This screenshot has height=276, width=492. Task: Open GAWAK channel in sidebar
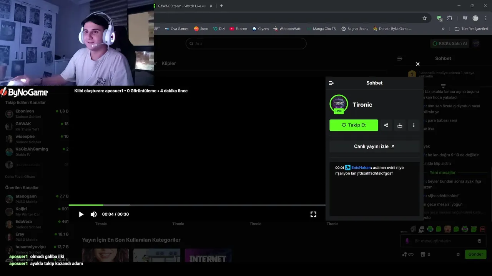pos(37,126)
